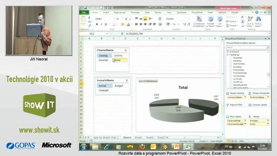
Task: Select Store in ChannelName slicer
Action: [x=120, y=60]
